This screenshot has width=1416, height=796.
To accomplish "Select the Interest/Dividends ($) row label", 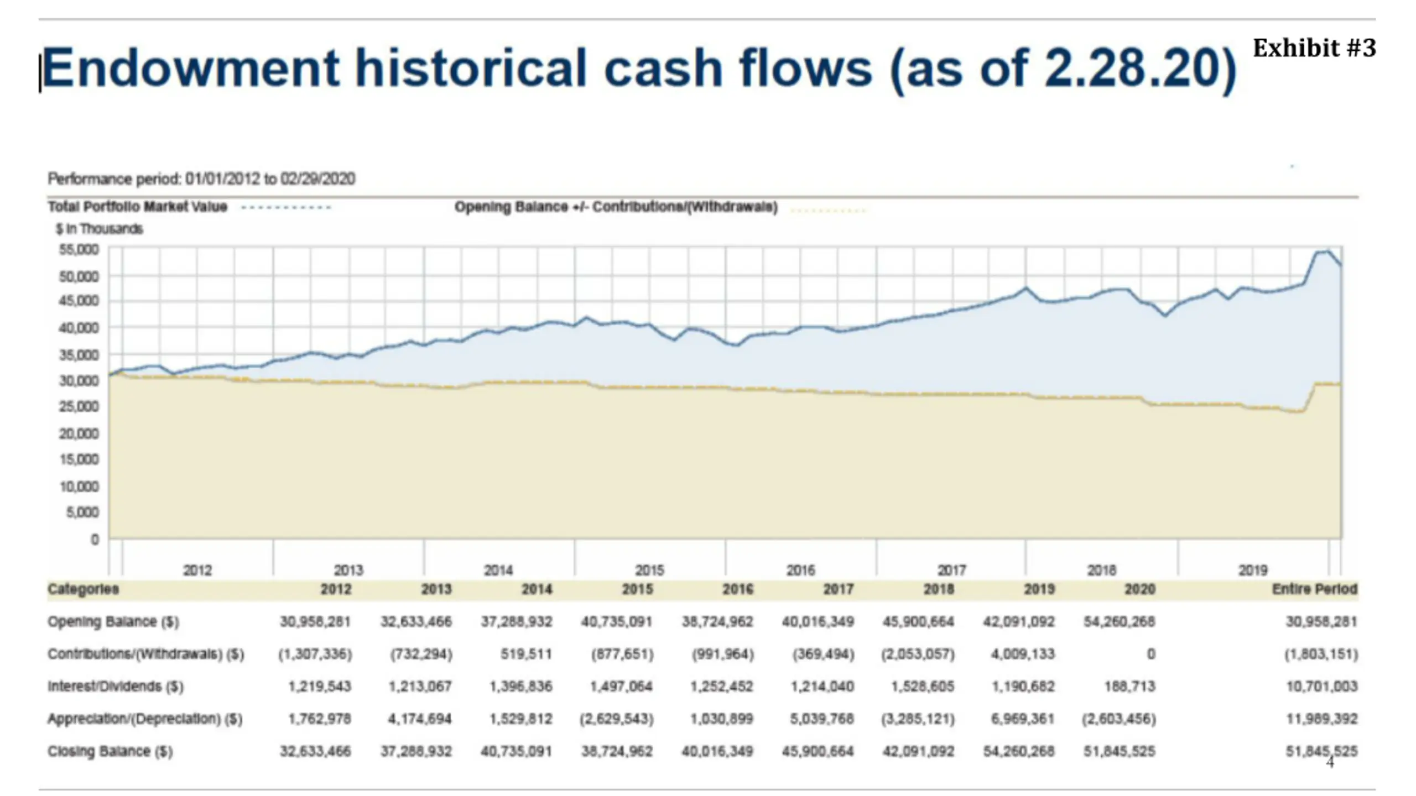I will 116,687.
